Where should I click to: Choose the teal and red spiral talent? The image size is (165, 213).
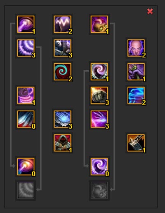coord(63,72)
